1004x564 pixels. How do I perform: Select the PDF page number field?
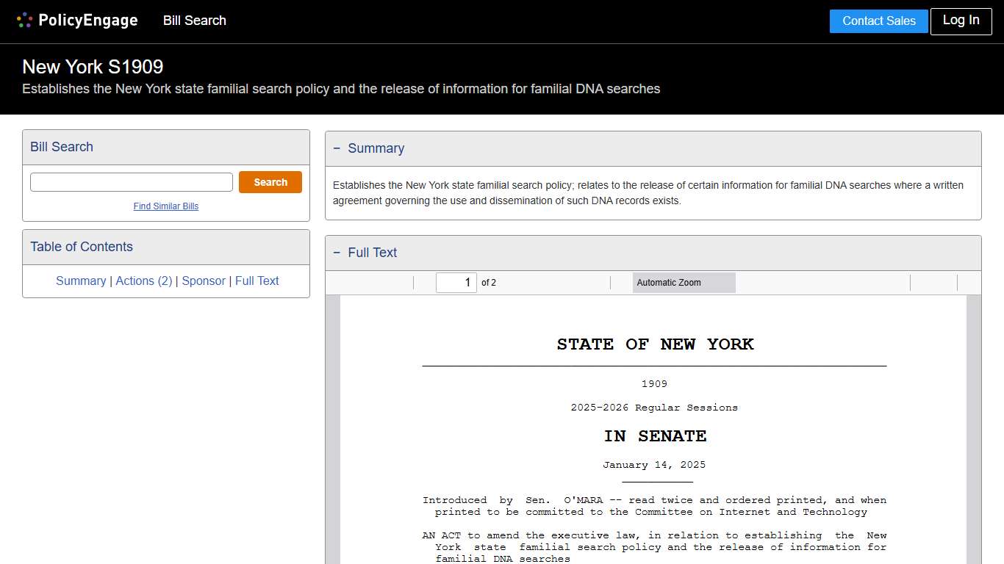(x=456, y=282)
